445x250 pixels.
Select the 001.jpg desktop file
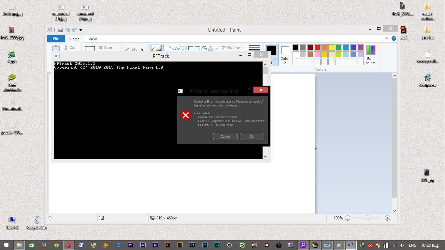point(427,175)
